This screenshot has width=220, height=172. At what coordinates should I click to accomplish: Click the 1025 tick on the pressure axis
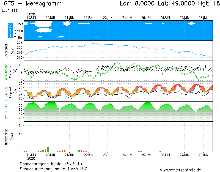pos(18,43)
